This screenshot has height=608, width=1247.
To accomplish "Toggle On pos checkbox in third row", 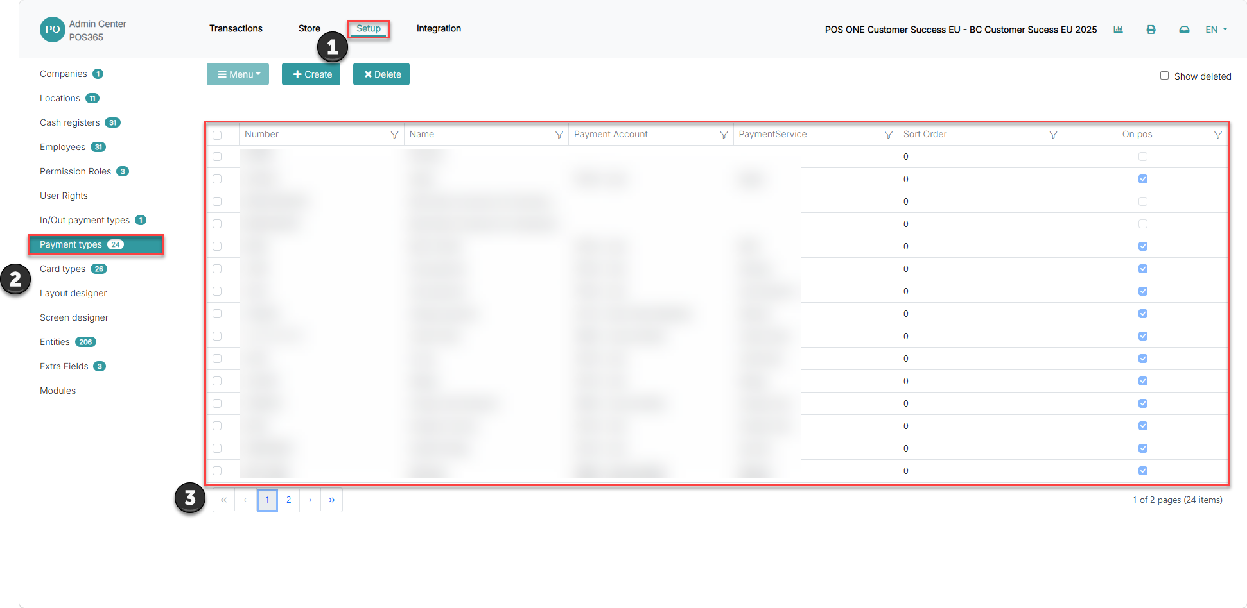I will [x=1143, y=201].
